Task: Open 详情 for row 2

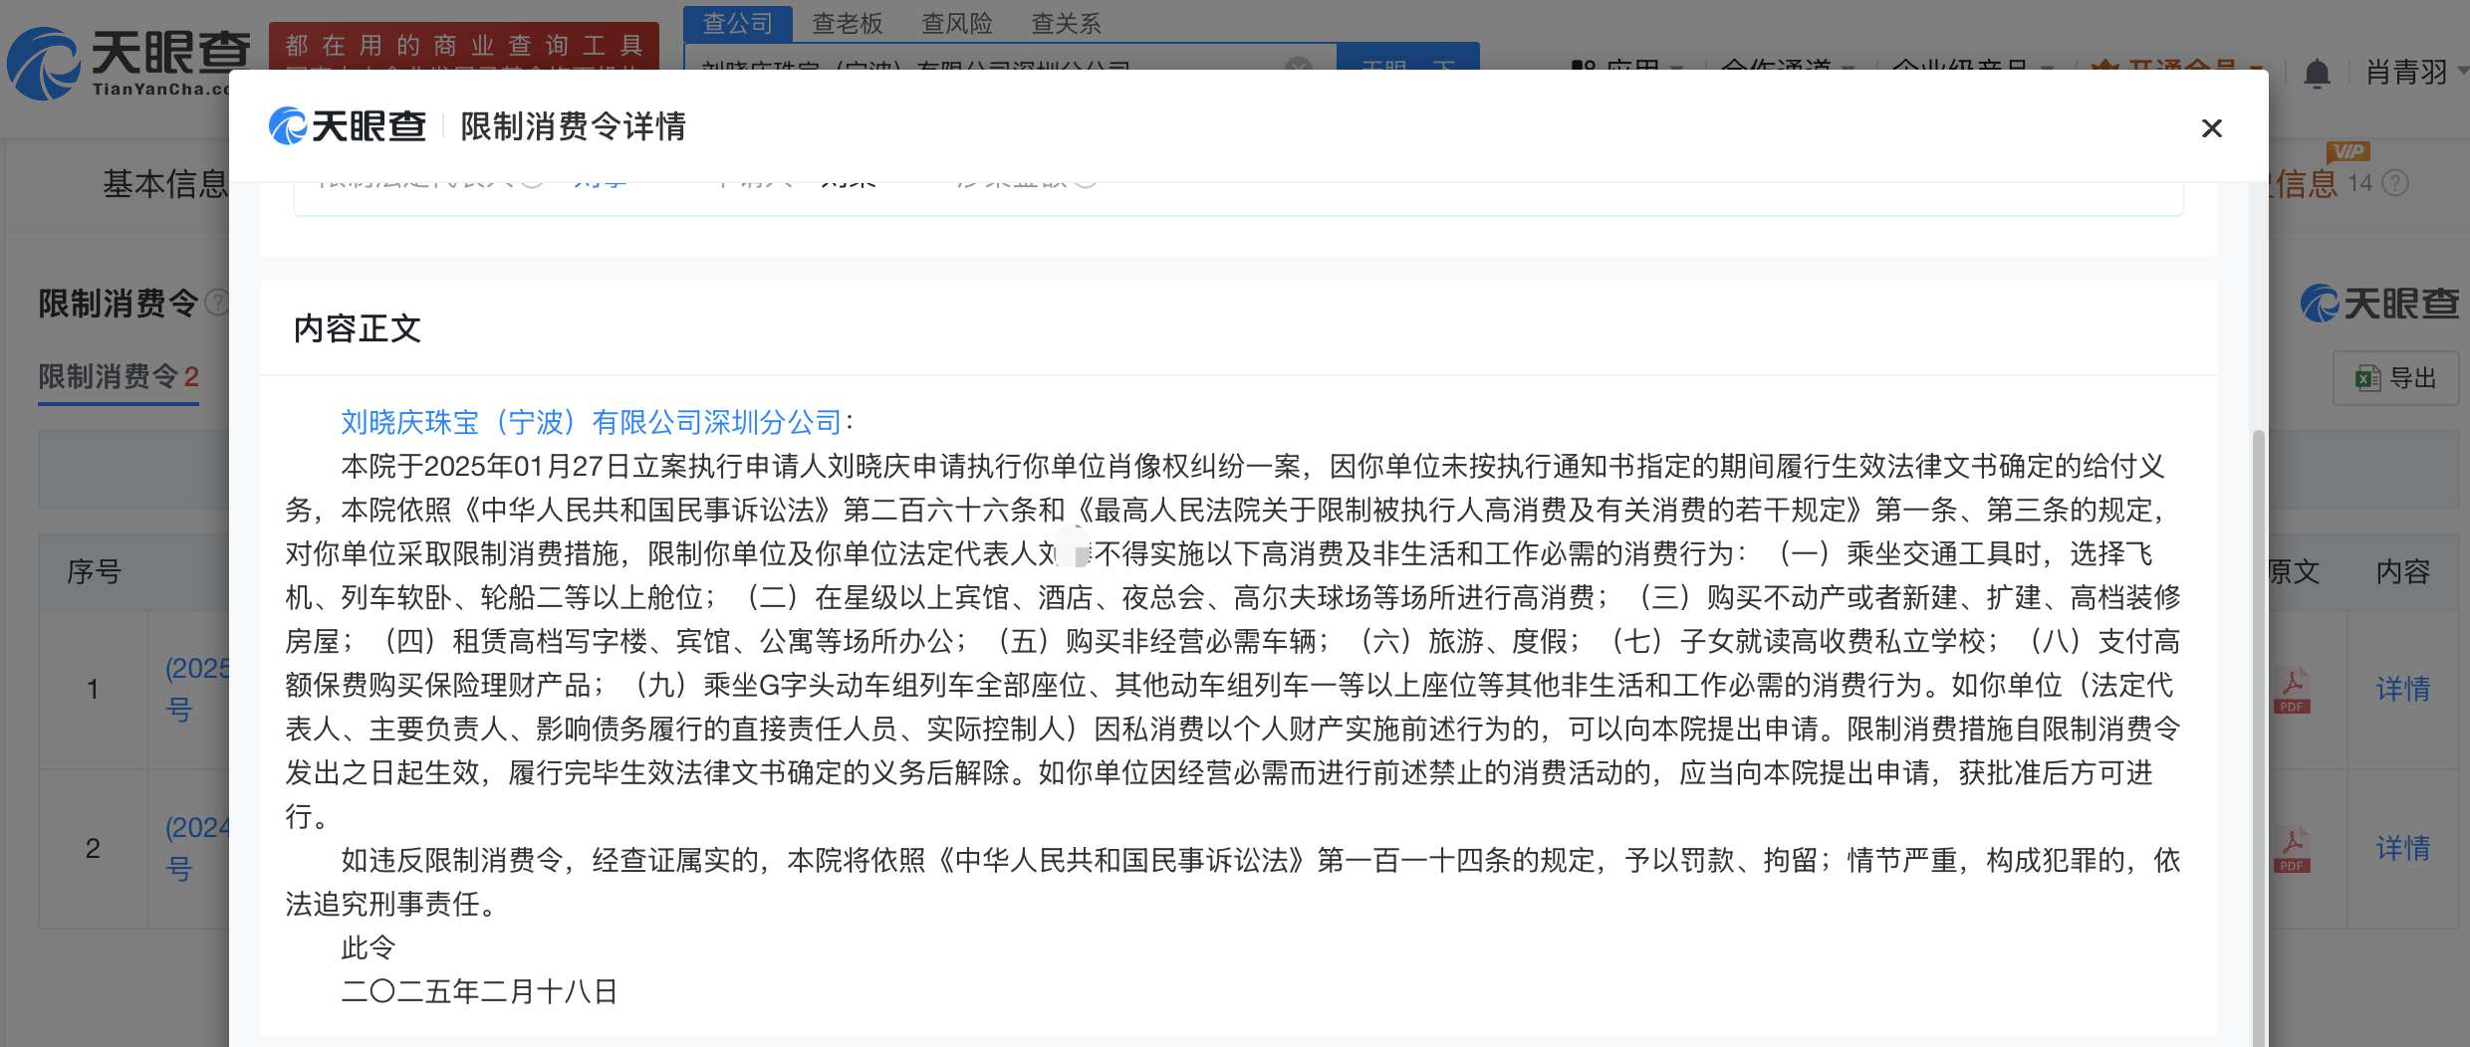Action: click(2402, 848)
